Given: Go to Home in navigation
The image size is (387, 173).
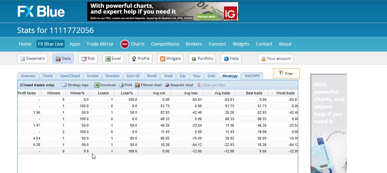Looking at the screenshot, I should click(x=25, y=44).
